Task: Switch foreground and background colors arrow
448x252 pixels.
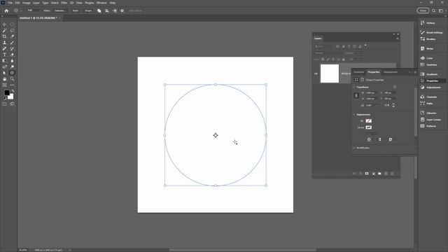Action: (x=13, y=91)
